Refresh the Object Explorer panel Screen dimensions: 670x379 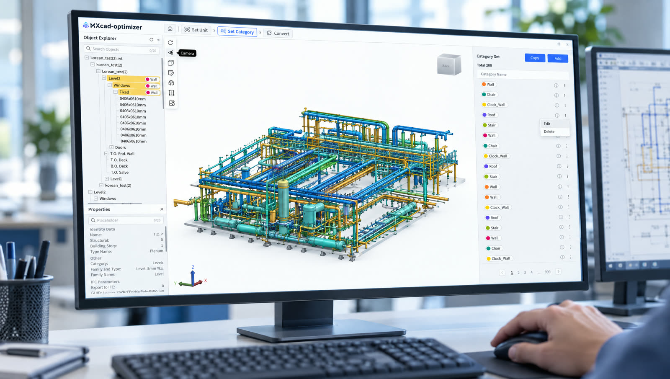click(x=152, y=39)
